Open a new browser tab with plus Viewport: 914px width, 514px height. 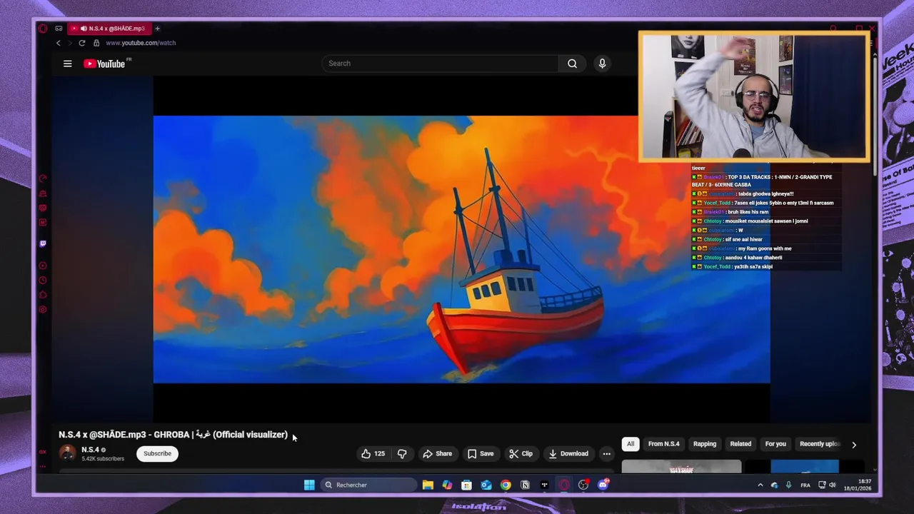click(x=157, y=29)
